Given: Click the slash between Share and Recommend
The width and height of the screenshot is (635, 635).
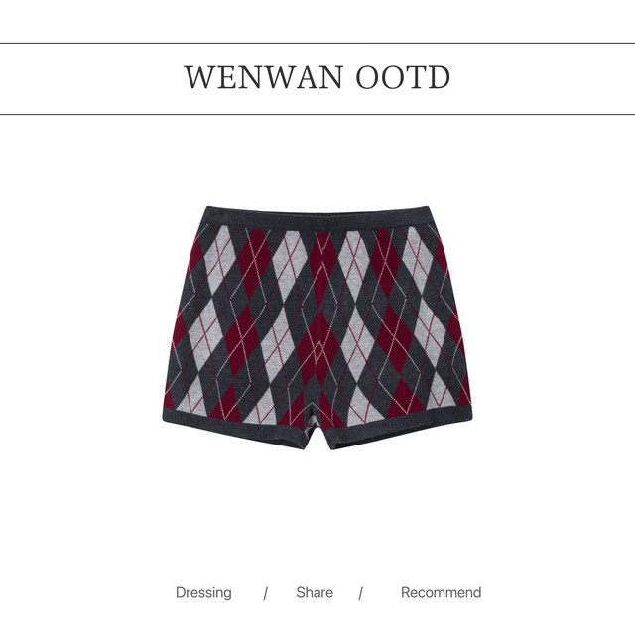Looking at the screenshot, I should [360, 594].
